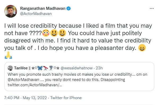The width and height of the screenshot is (158, 105).
Task: Open TanVee's name in quoted tweet
Action: click(x=21, y=68)
